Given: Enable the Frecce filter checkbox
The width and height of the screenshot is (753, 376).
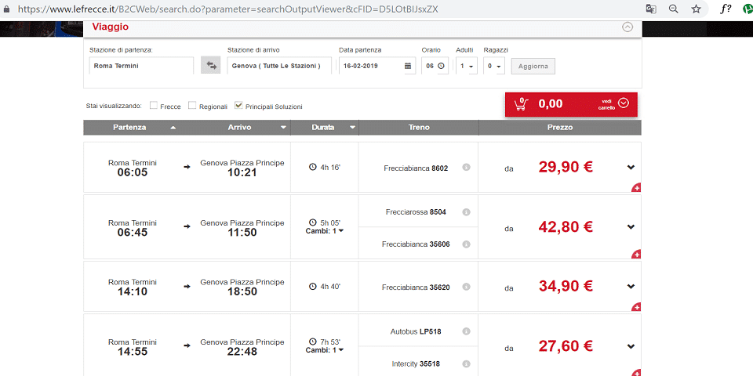Looking at the screenshot, I should [154, 106].
